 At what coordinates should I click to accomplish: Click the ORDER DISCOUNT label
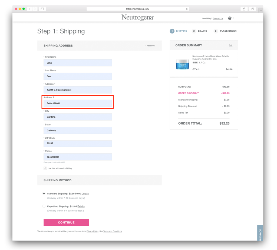pos(188,93)
